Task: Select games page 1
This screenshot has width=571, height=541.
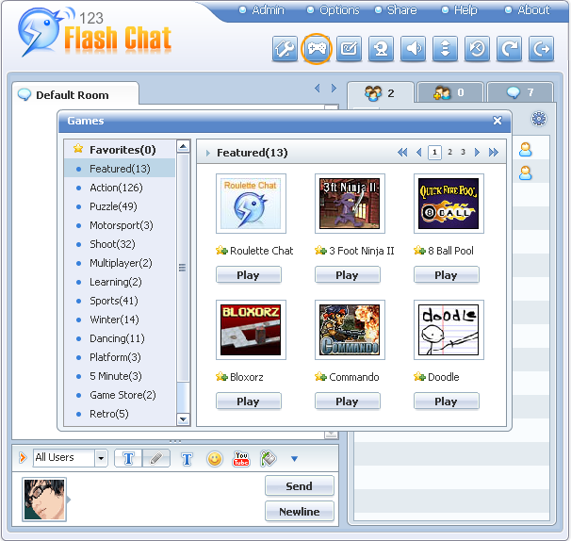Action: click(x=434, y=153)
